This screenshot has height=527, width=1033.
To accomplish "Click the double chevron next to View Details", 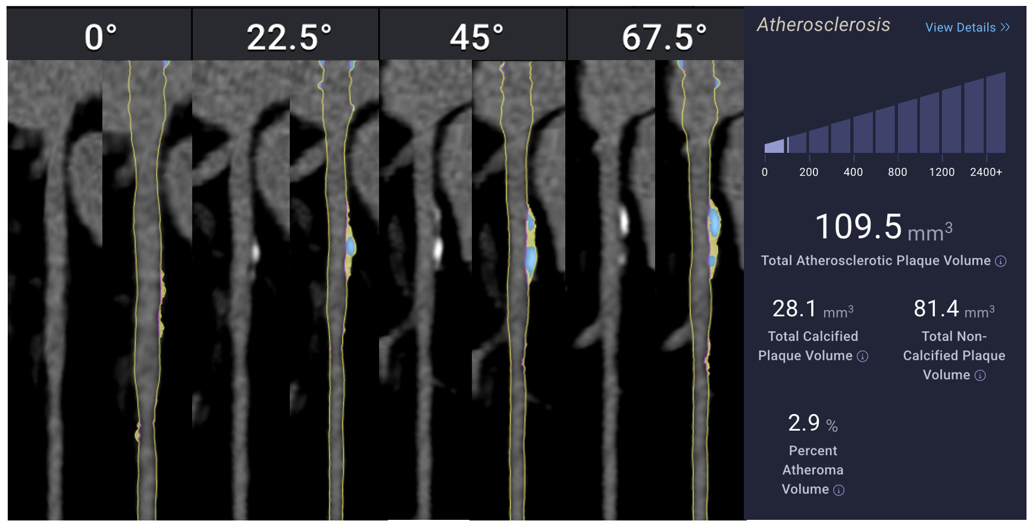I will coord(1005,27).
